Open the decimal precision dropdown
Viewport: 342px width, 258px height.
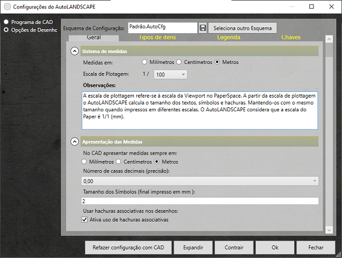200,180
